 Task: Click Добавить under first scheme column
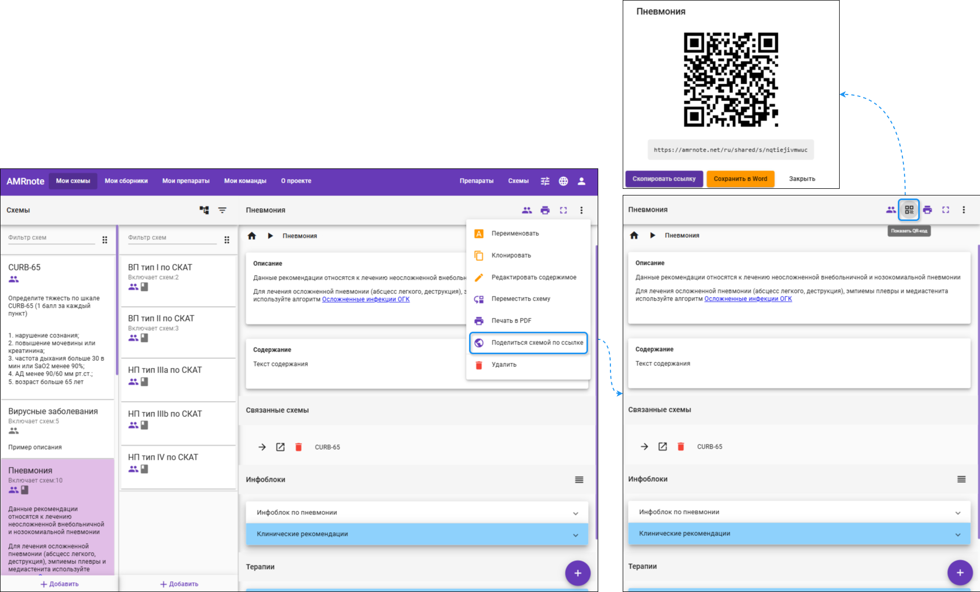59,584
